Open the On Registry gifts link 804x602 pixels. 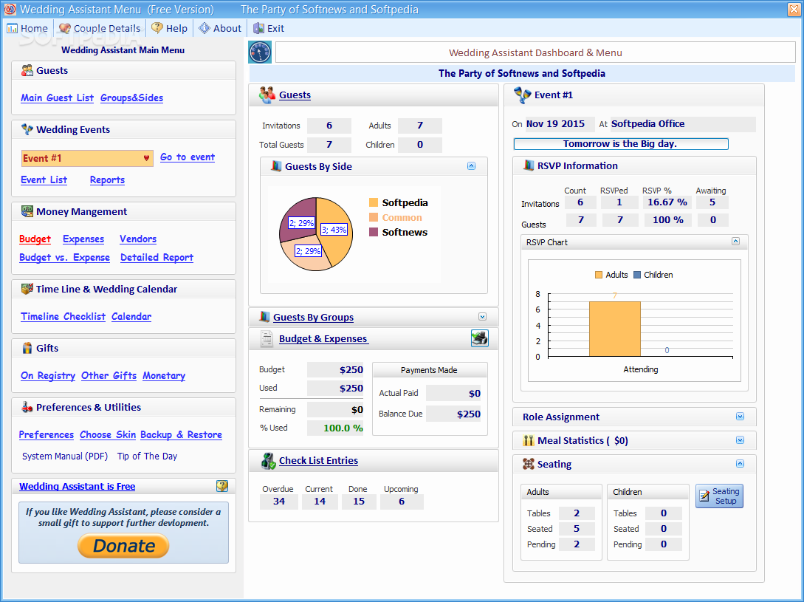[x=48, y=376]
